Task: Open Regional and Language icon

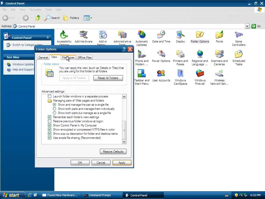Action: click(x=200, y=54)
